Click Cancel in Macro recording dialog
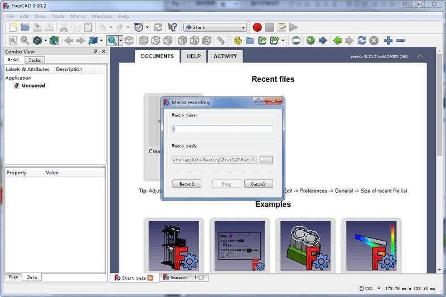The height and width of the screenshot is (297, 446). pyautogui.click(x=258, y=184)
